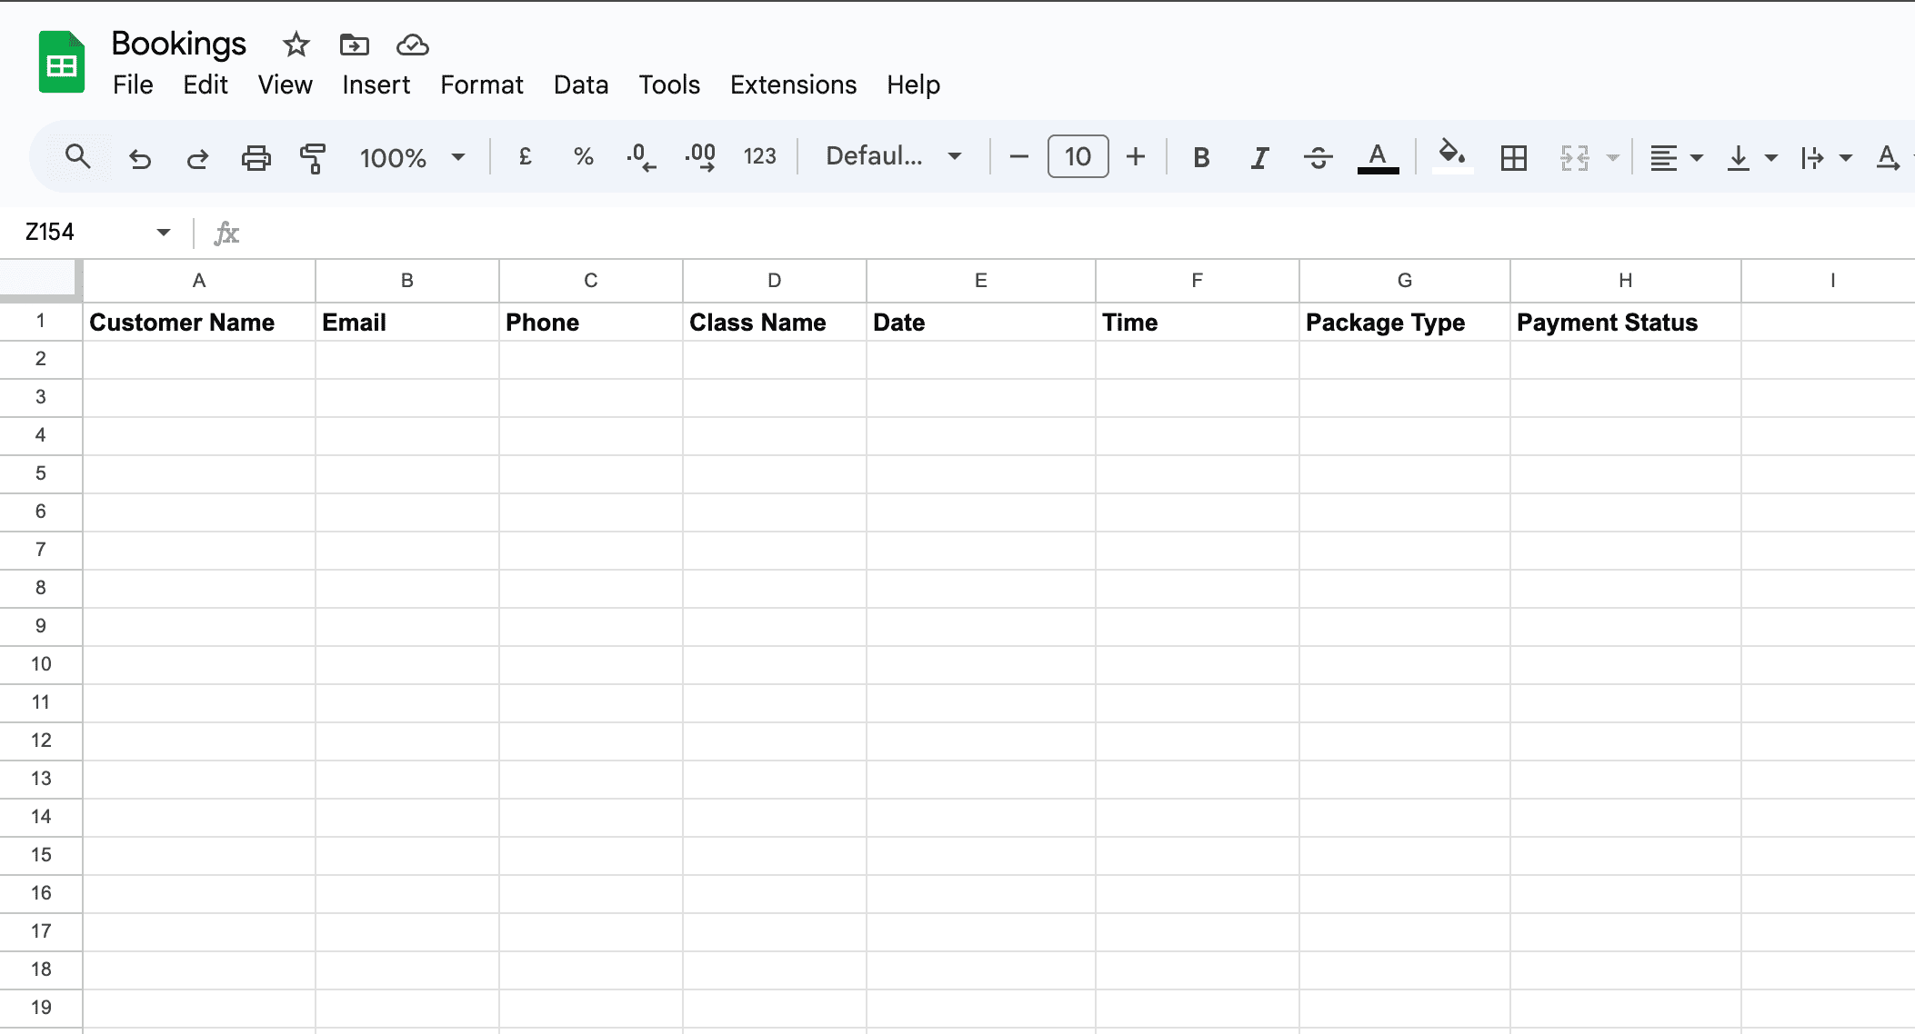The height and width of the screenshot is (1034, 1915).
Task: Format selection as percent
Action: pyautogui.click(x=583, y=156)
